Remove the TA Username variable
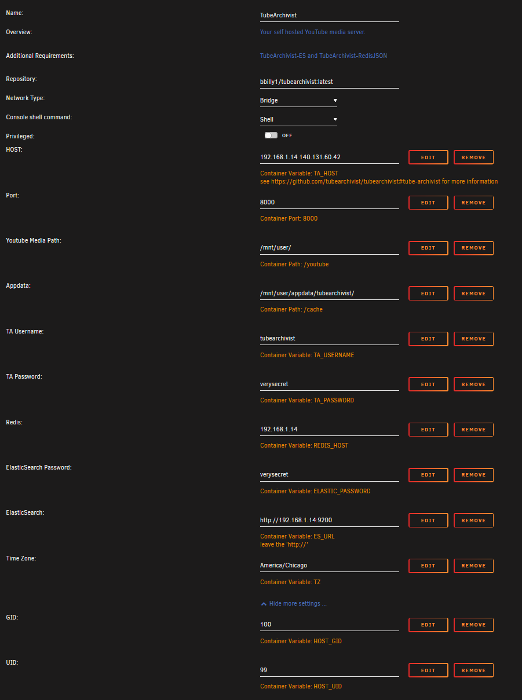 click(x=474, y=339)
